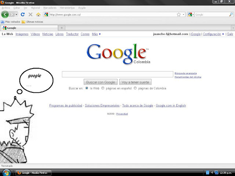Screen dimensions: 235x176
Task: Open the address bar history dropdown
Action: pos(184,15)
